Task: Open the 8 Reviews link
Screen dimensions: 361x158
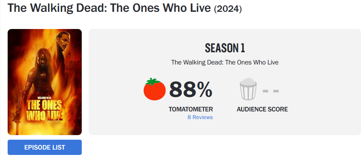Action: 200,117
